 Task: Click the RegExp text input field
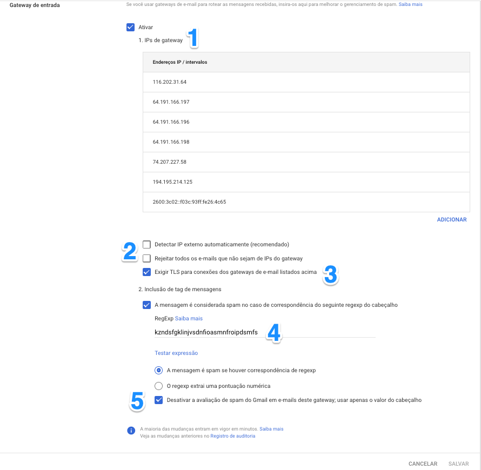click(265, 332)
